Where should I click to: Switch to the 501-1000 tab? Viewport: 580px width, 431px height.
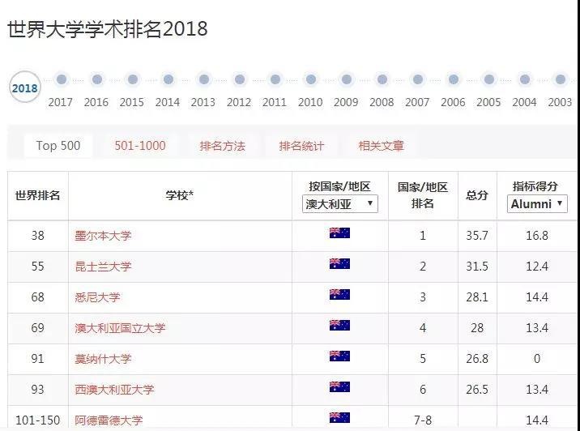point(140,146)
